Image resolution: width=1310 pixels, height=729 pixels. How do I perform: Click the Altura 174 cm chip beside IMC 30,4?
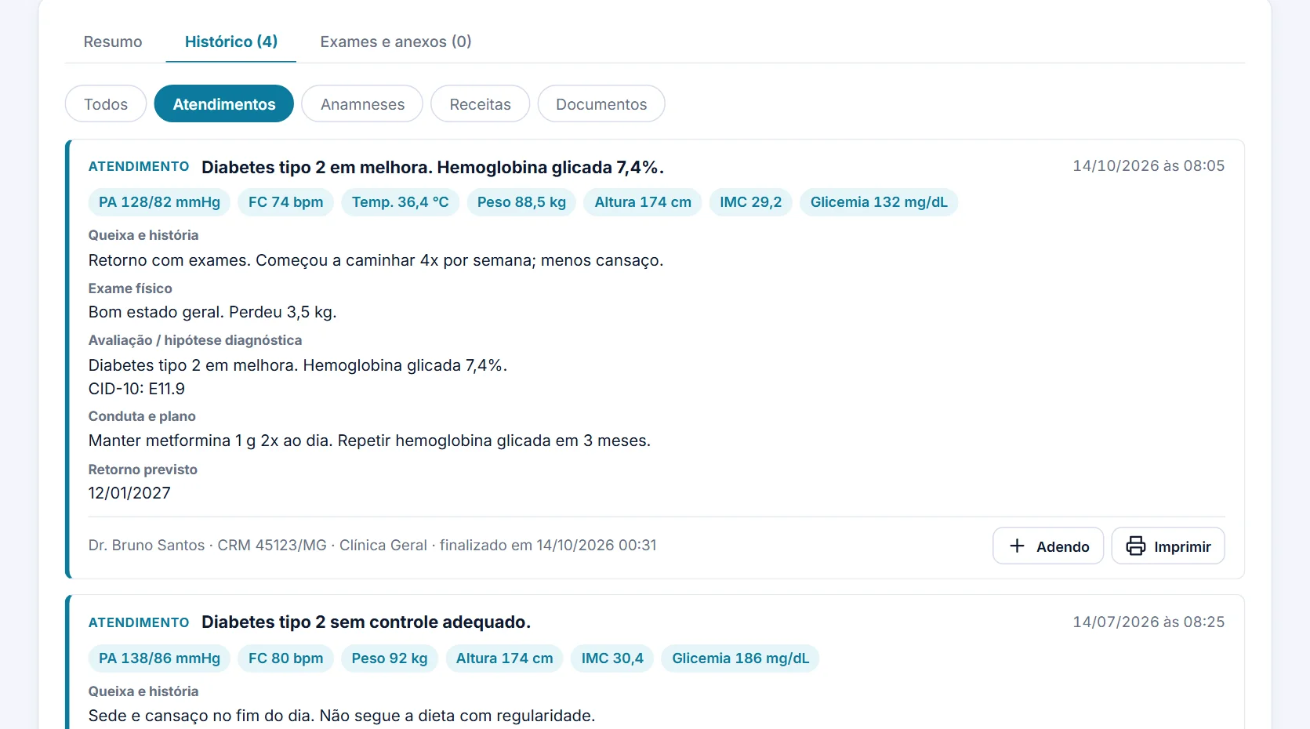tap(505, 658)
